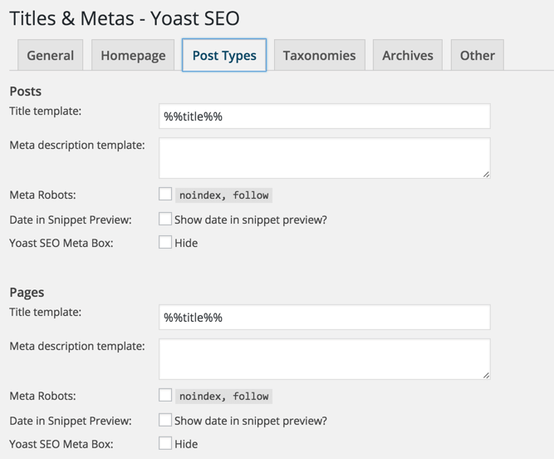Focus the Posts meta description template box

[x=324, y=158]
